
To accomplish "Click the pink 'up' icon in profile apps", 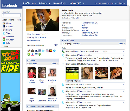I will point(47,51).
